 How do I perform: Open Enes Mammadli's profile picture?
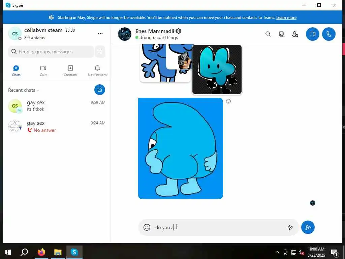(x=125, y=34)
